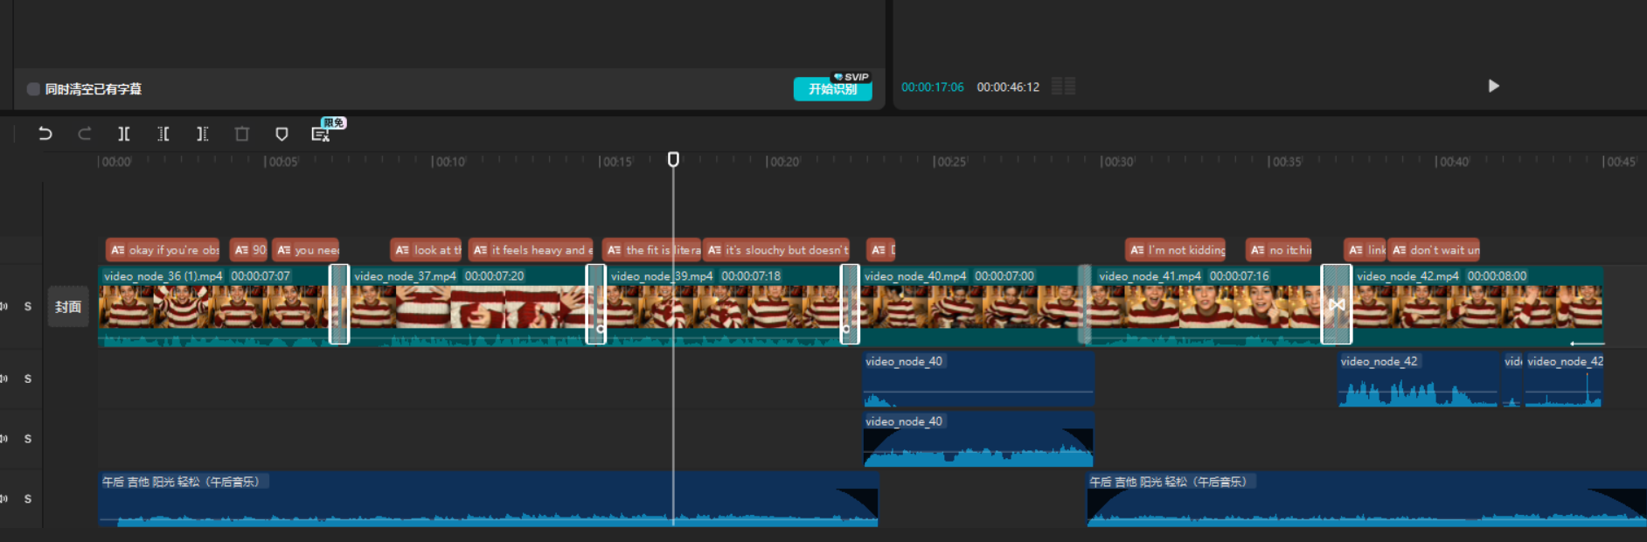1647x542 pixels.
Task: Click the trash delete icon
Action: point(242,134)
